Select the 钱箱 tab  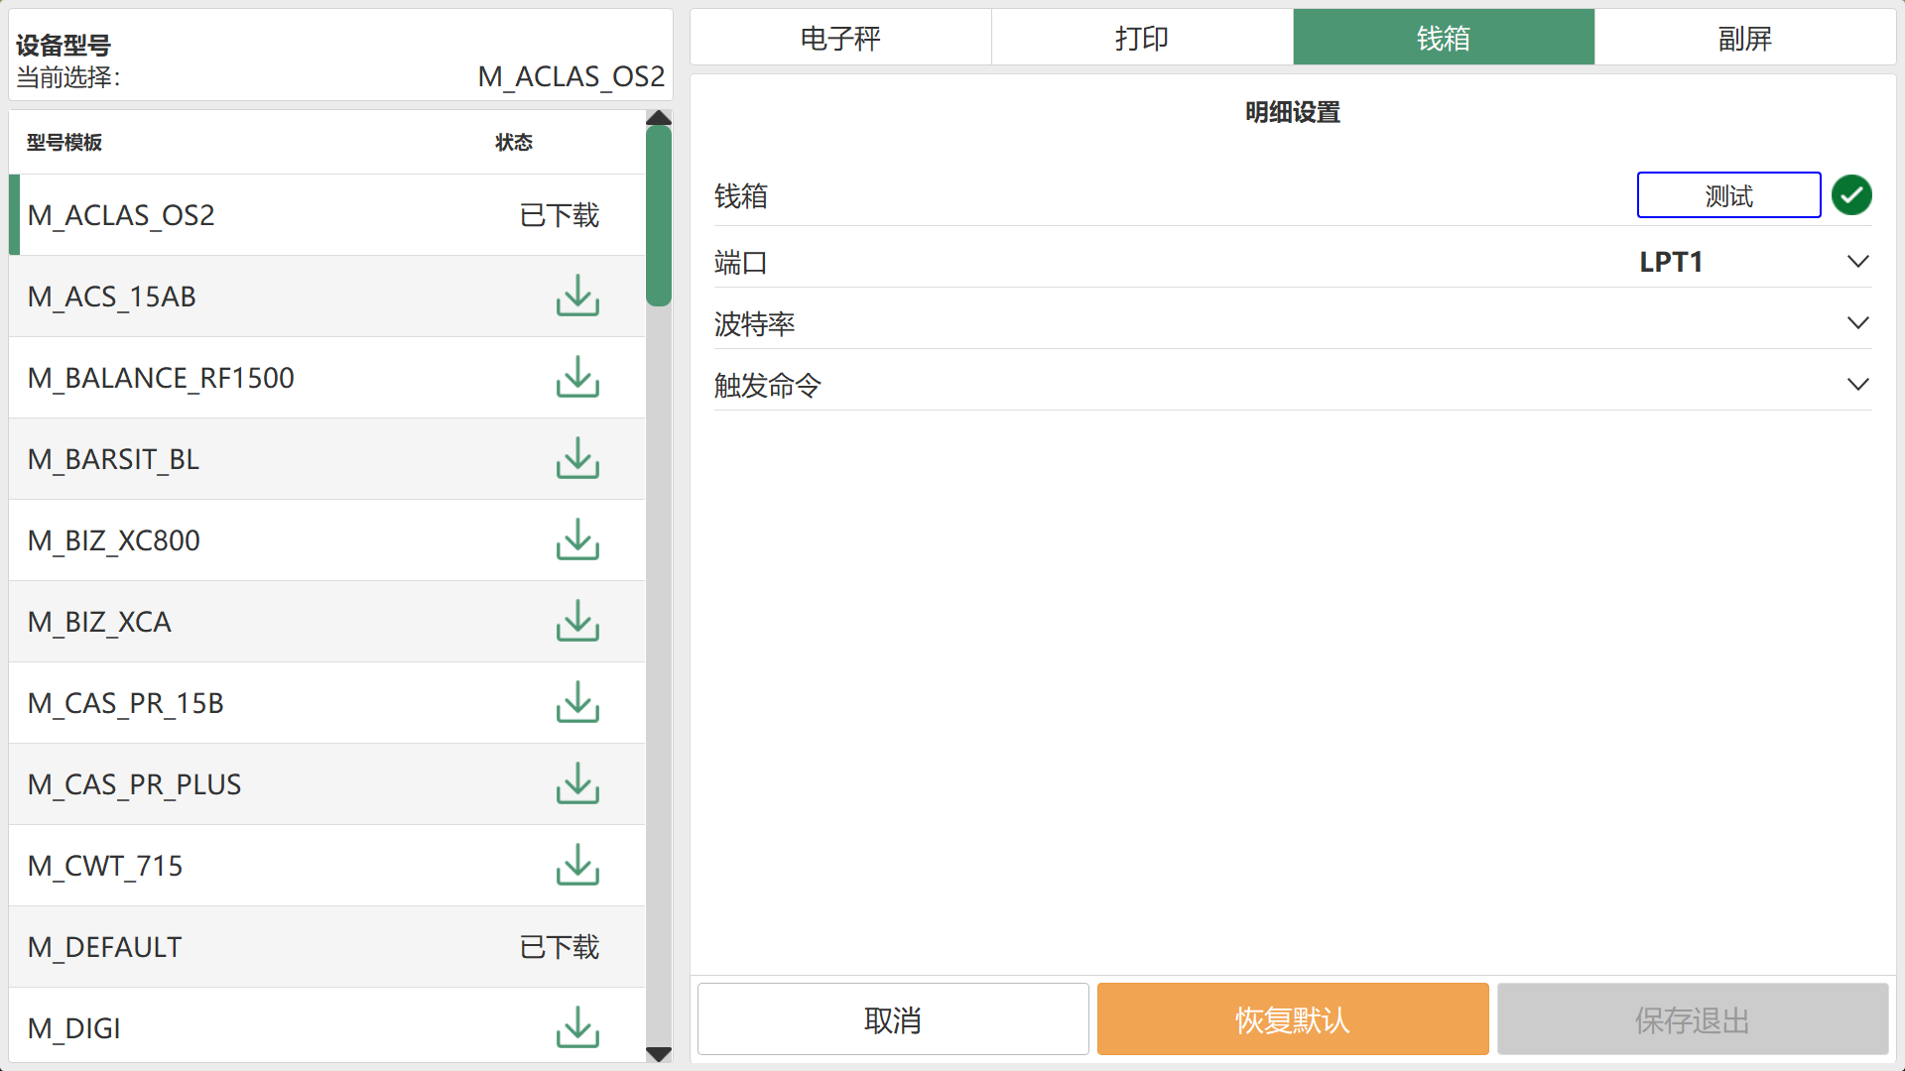(1444, 38)
